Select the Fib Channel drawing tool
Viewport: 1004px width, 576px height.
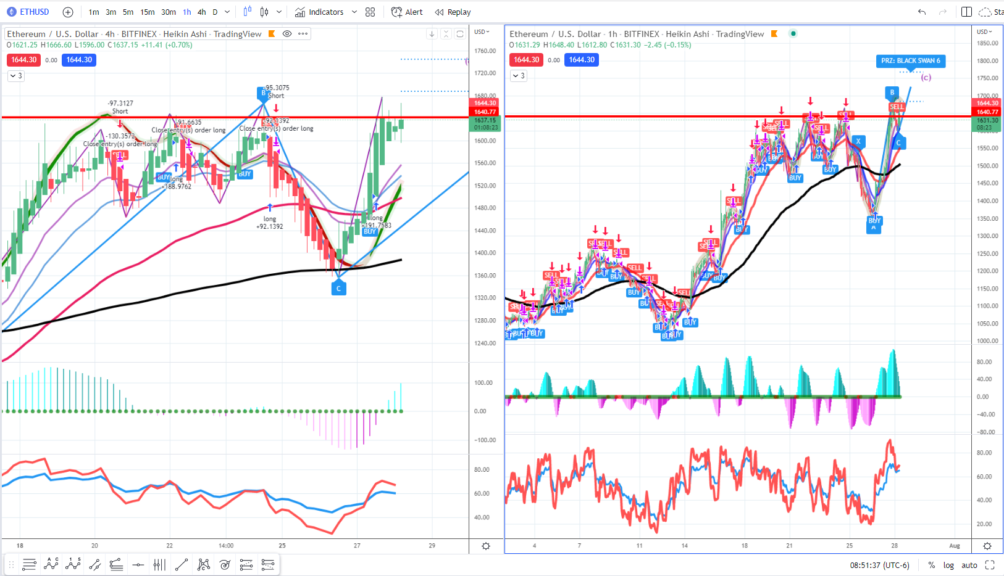246,564
